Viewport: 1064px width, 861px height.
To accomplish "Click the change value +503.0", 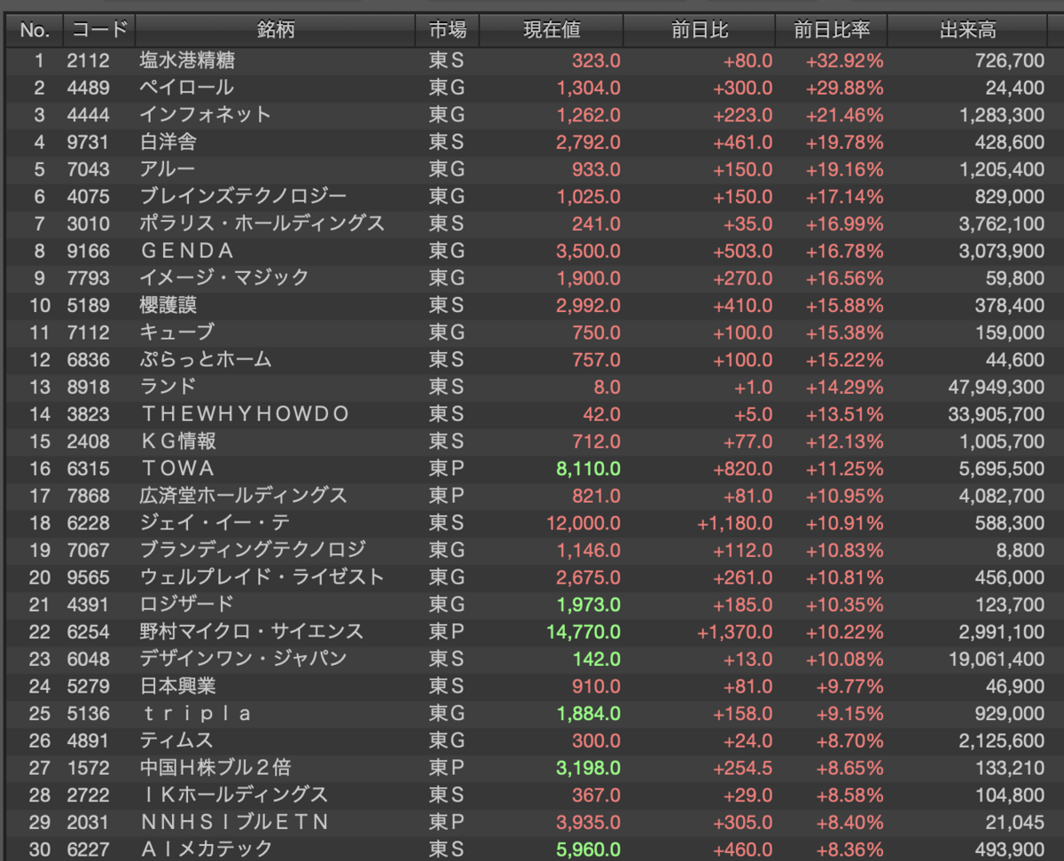I will click(743, 251).
